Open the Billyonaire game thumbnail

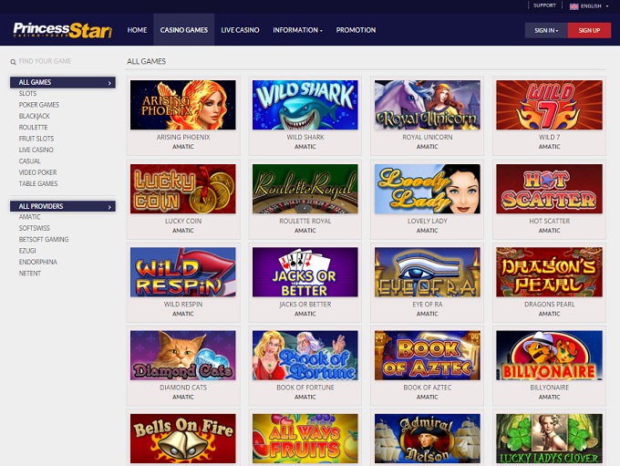click(x=549, y=356)
